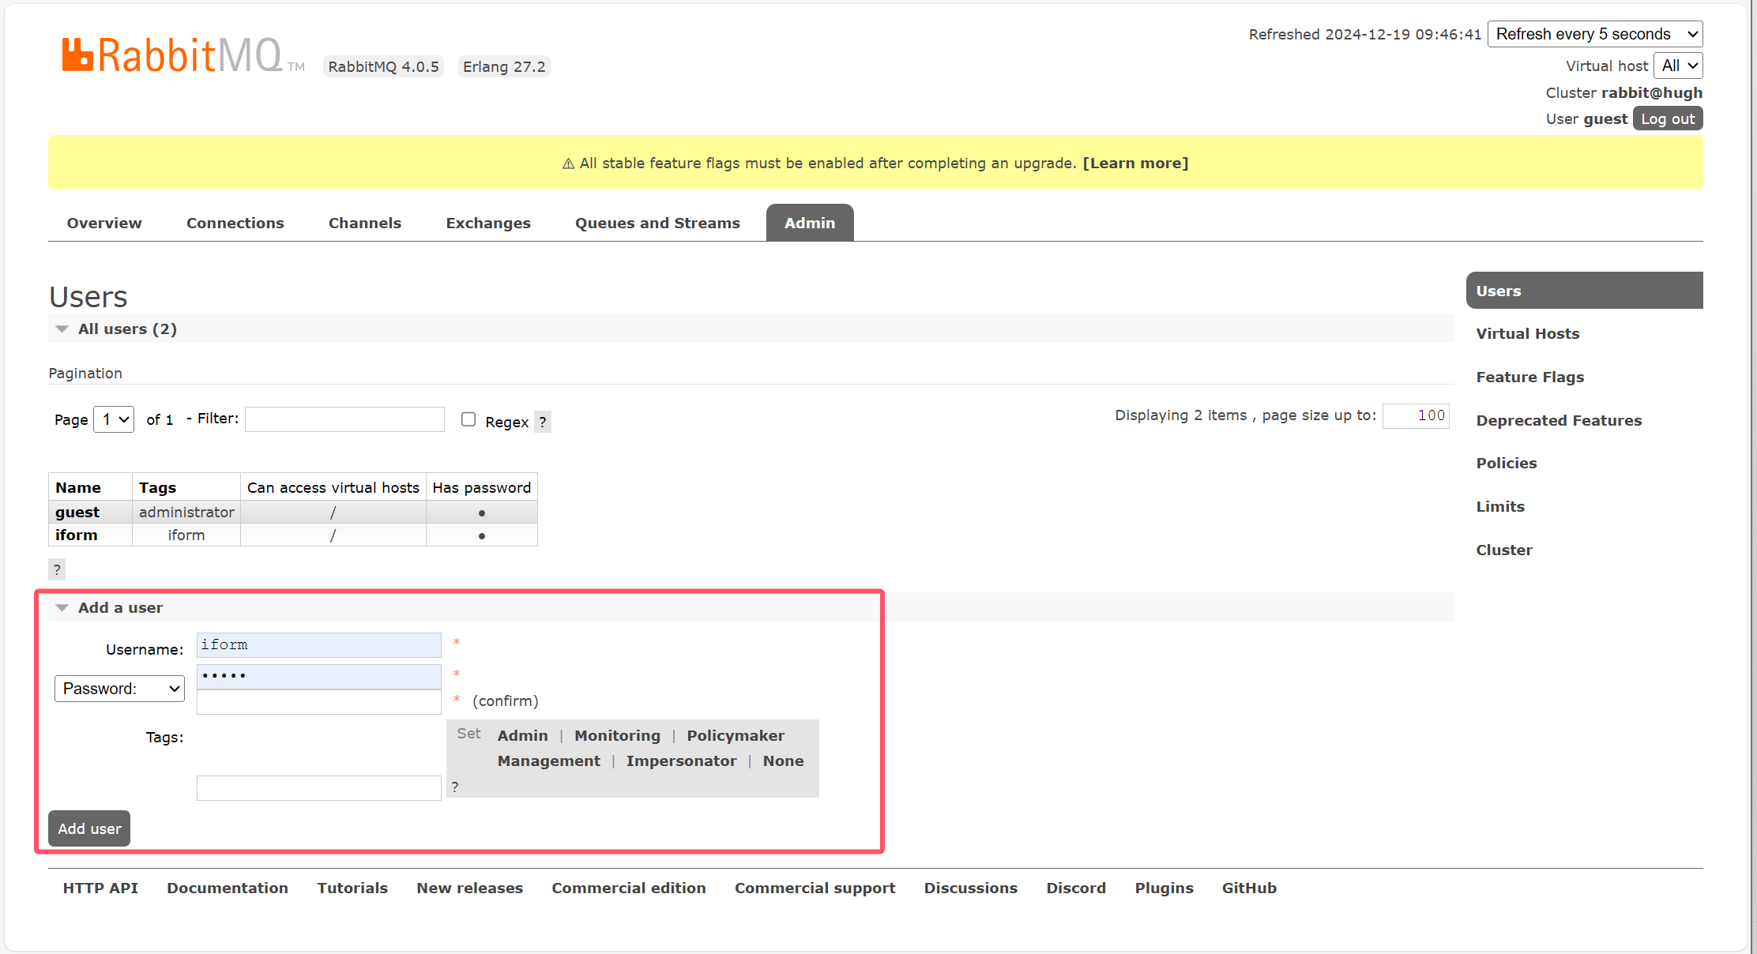Viewport: 1757px width, 954px height.
Task: Click help icon below users table
Action: (x=57, y=569)
